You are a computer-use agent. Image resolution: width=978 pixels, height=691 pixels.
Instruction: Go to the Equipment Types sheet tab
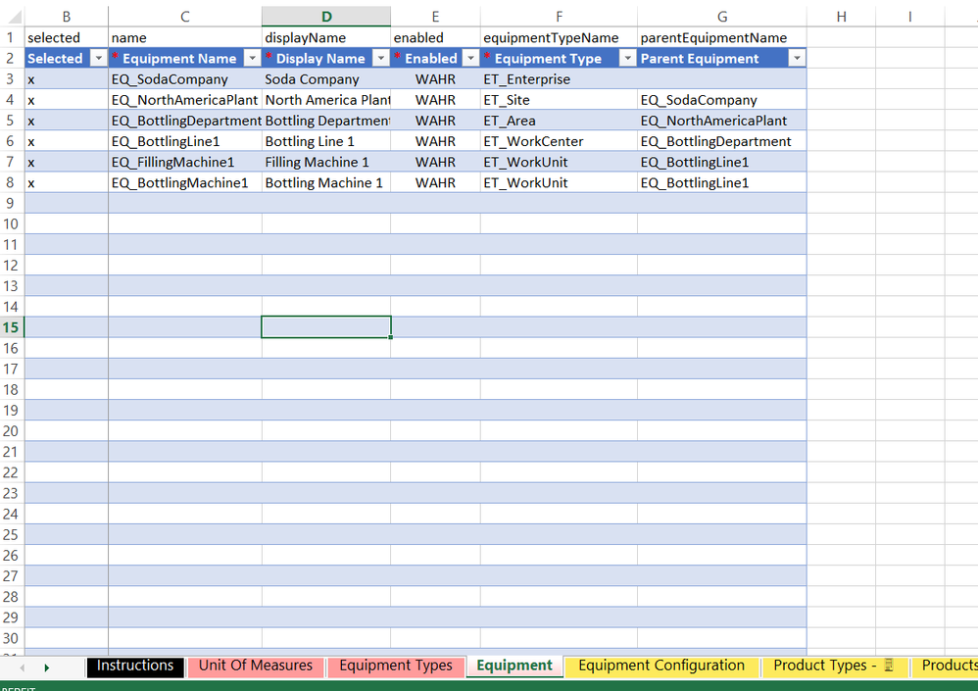396,666
